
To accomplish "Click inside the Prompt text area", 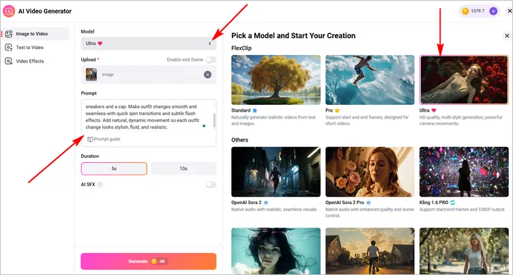I will pyautogui.click(x=147, y=117).
